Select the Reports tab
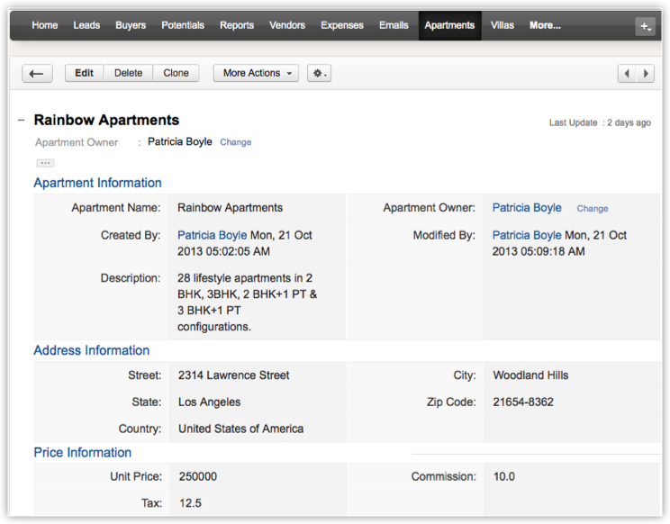 point(237,25)
